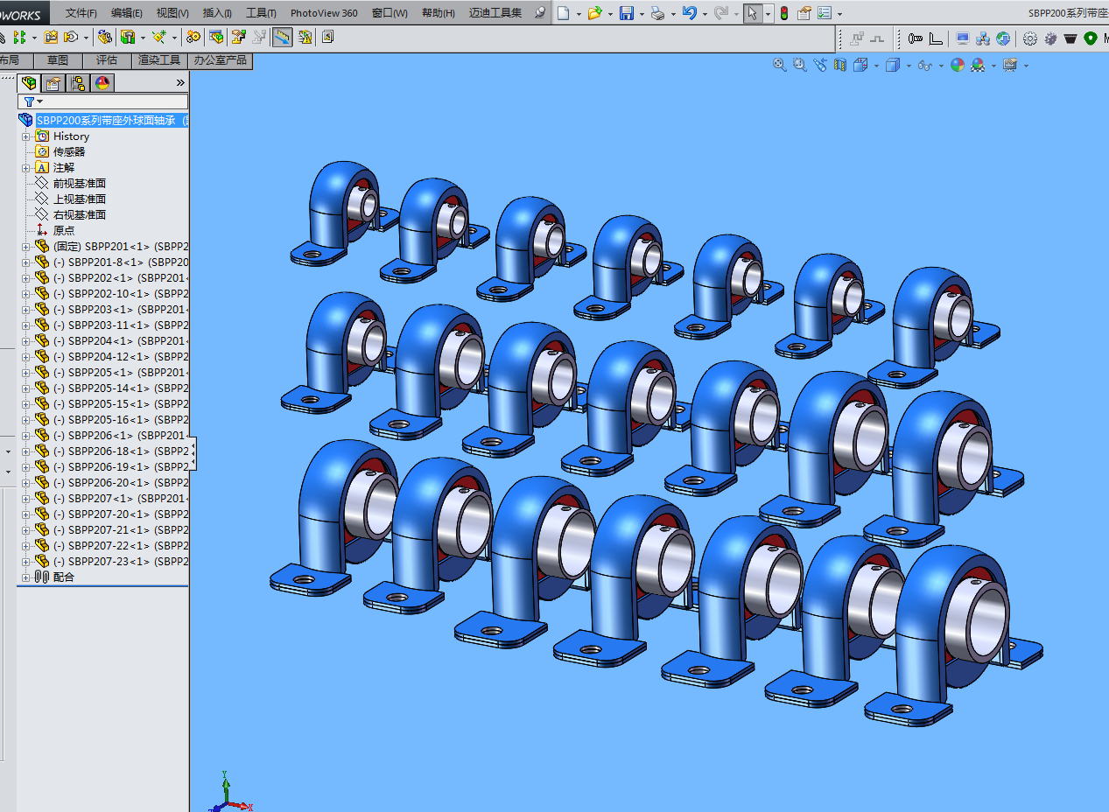The height and width of the screenshot is (812, 1109).
Task: Click the New document icon
Action: [x=563, y=13]
